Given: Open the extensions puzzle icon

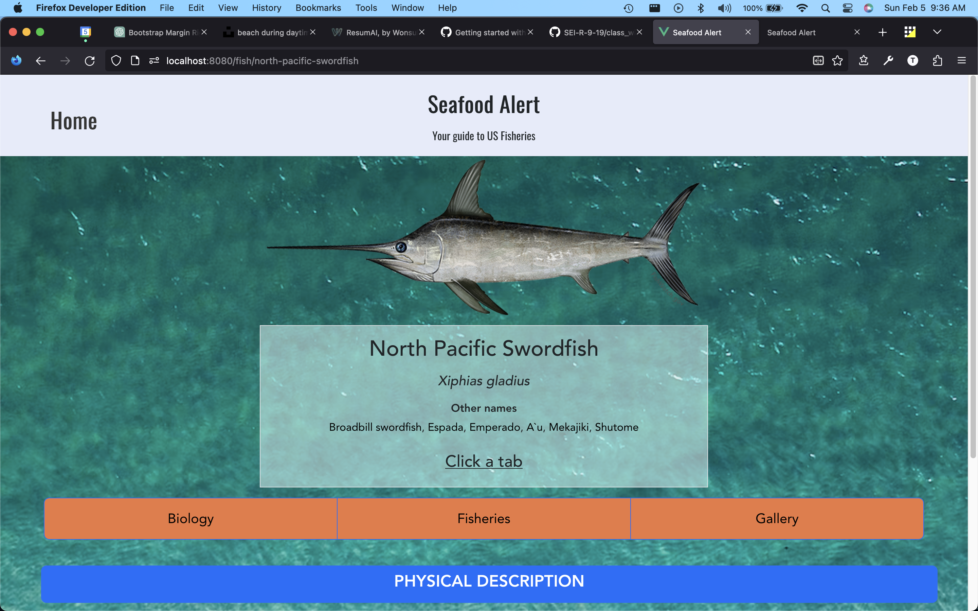Looking at the screenshot, I should (x=937, y=61).
